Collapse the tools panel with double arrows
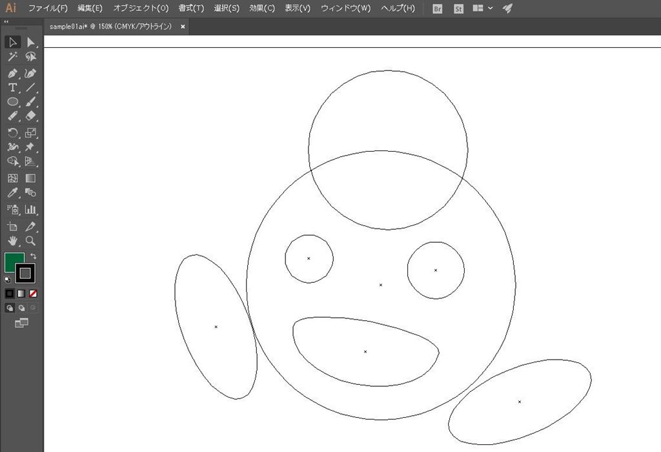 6,21
